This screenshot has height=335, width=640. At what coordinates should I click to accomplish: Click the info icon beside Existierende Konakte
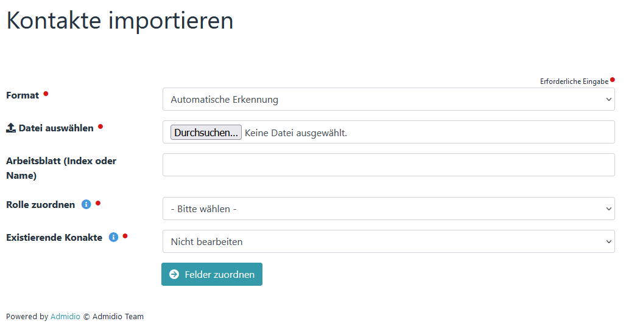pyautogui.click(x=113, y=237)
